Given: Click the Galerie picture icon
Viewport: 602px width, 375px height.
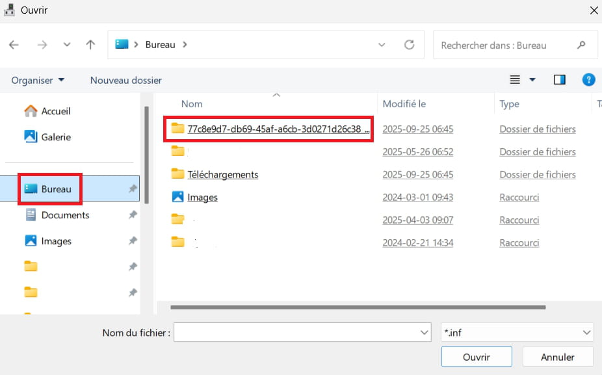Looking at the screenshot, I should tap(31, 136).
